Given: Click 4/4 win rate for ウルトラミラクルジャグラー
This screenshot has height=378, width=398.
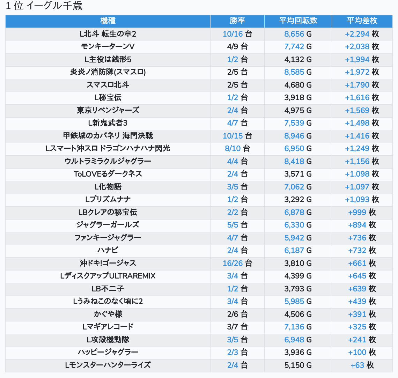Looking at the screenshot, I should 233,161.
